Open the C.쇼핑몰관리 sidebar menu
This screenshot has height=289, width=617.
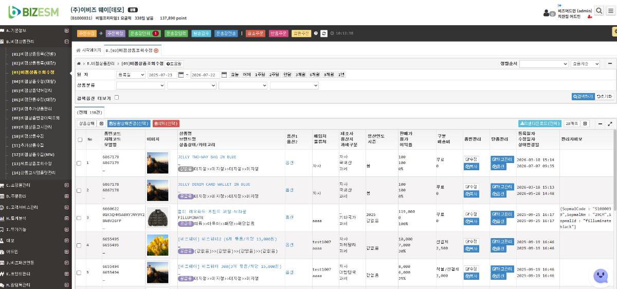coord(36,185)
